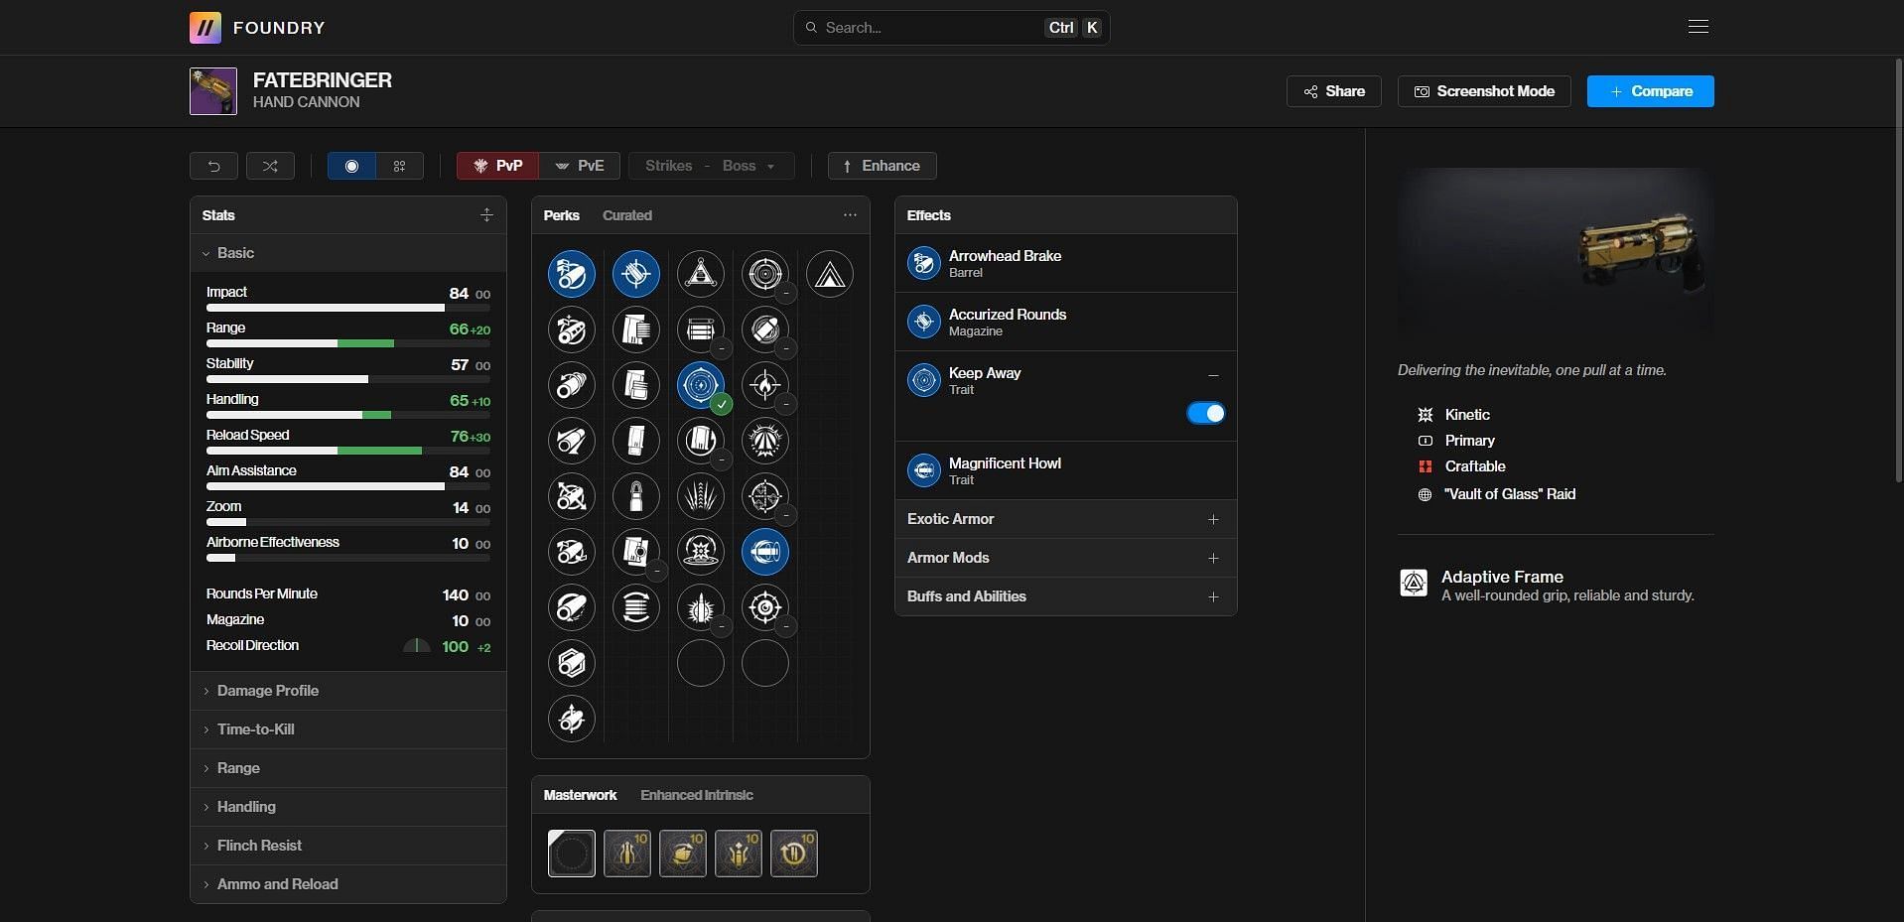Click the Search input field
The image size is (1904, 922).
coord(951,28)
